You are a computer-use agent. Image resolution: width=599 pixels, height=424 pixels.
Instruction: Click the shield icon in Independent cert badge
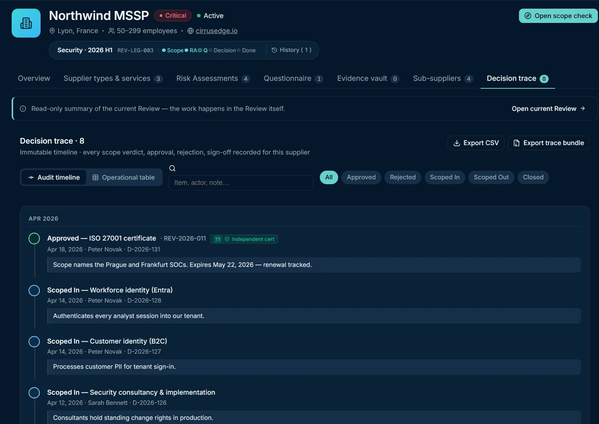coord(227,239)
